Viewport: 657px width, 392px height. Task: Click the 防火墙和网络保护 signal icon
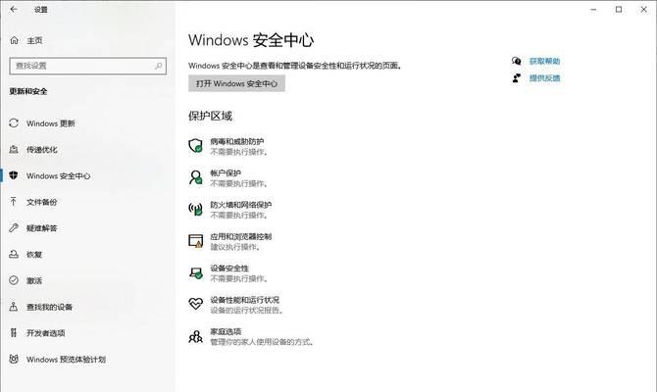pyautogui.click(x=196, y=209)
